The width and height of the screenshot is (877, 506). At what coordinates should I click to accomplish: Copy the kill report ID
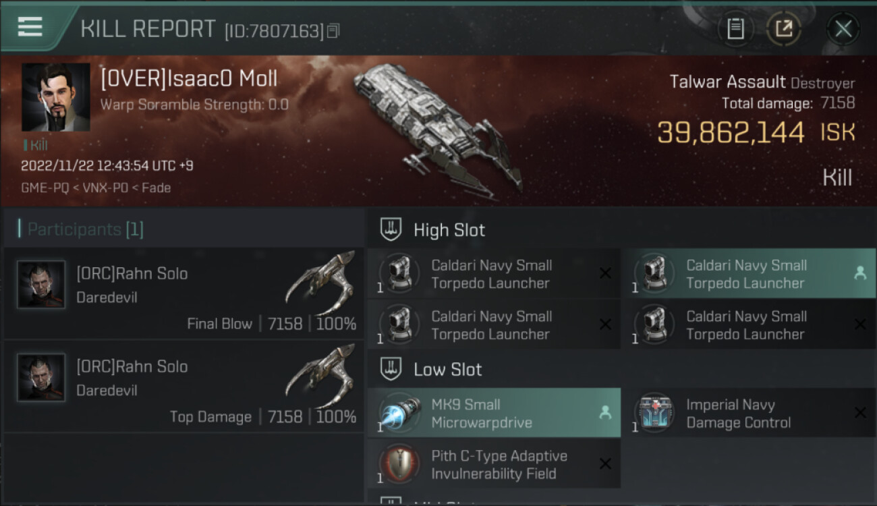click(x=333, y=31)
